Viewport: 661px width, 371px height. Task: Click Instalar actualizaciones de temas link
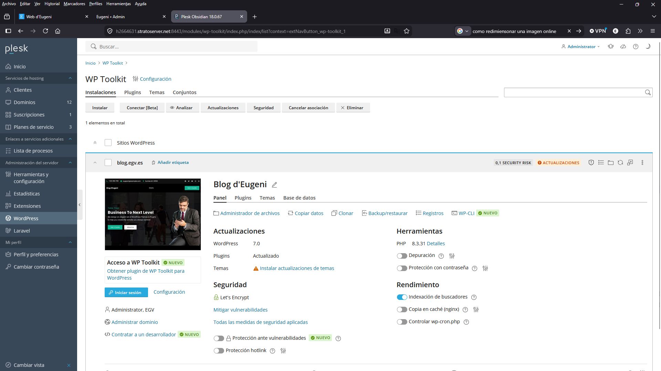coord(297,268)
